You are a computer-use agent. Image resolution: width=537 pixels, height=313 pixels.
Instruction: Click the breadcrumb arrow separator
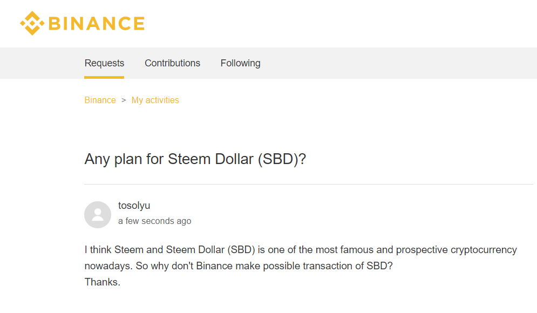(x=124, y=100)
